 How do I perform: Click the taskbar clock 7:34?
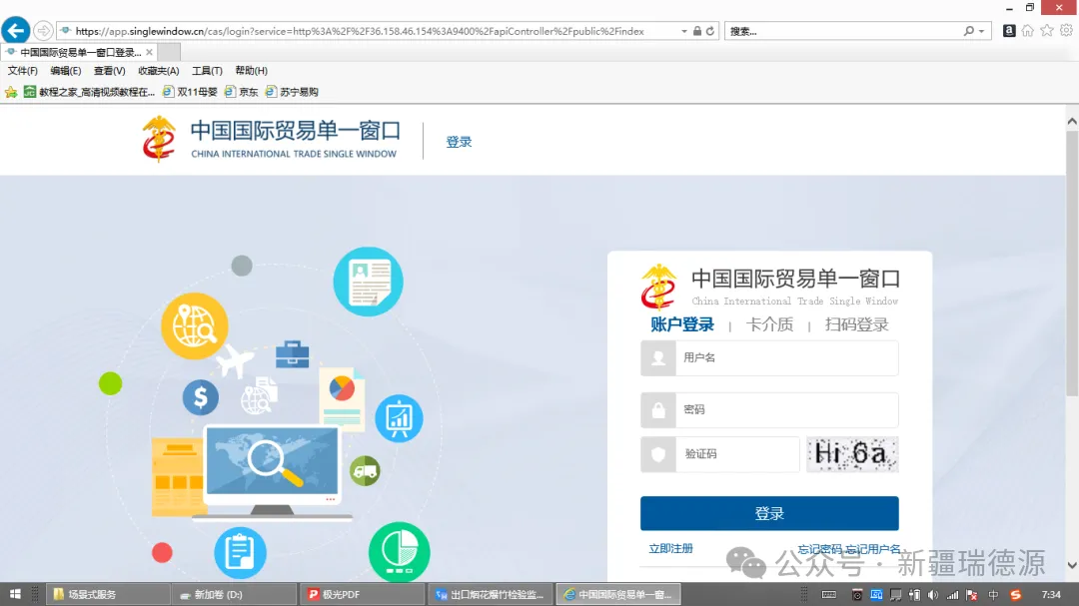(1051, 595)
